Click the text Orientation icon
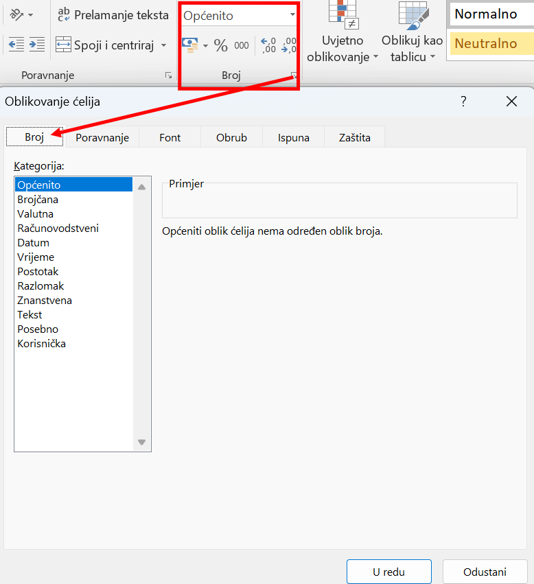This screenshot has height=584, width=534. 17,14
